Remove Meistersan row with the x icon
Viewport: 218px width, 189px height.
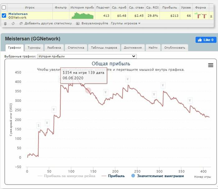tap(211, 16)
